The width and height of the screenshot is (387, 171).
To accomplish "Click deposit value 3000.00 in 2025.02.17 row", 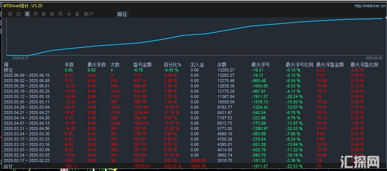I will (198, 160).
